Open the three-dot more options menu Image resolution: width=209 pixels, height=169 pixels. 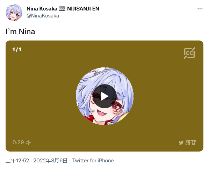200,9
